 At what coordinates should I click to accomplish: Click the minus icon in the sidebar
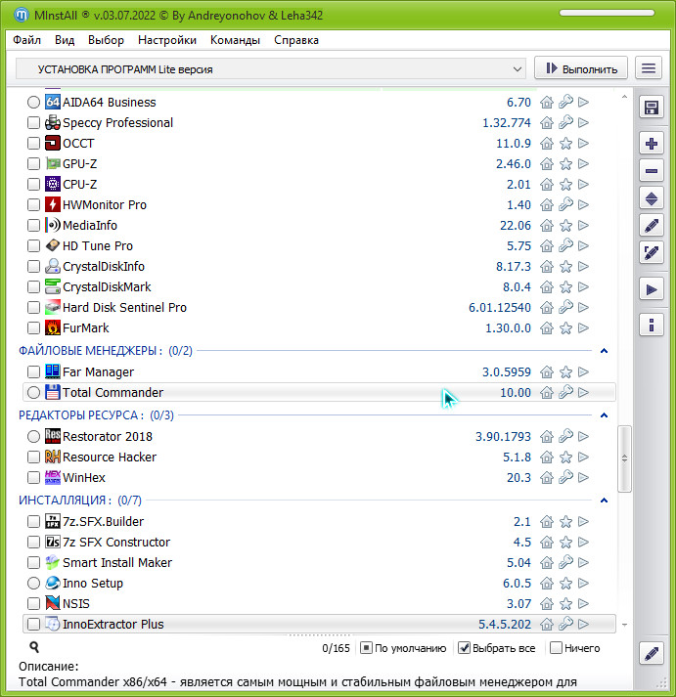[652, 171]
